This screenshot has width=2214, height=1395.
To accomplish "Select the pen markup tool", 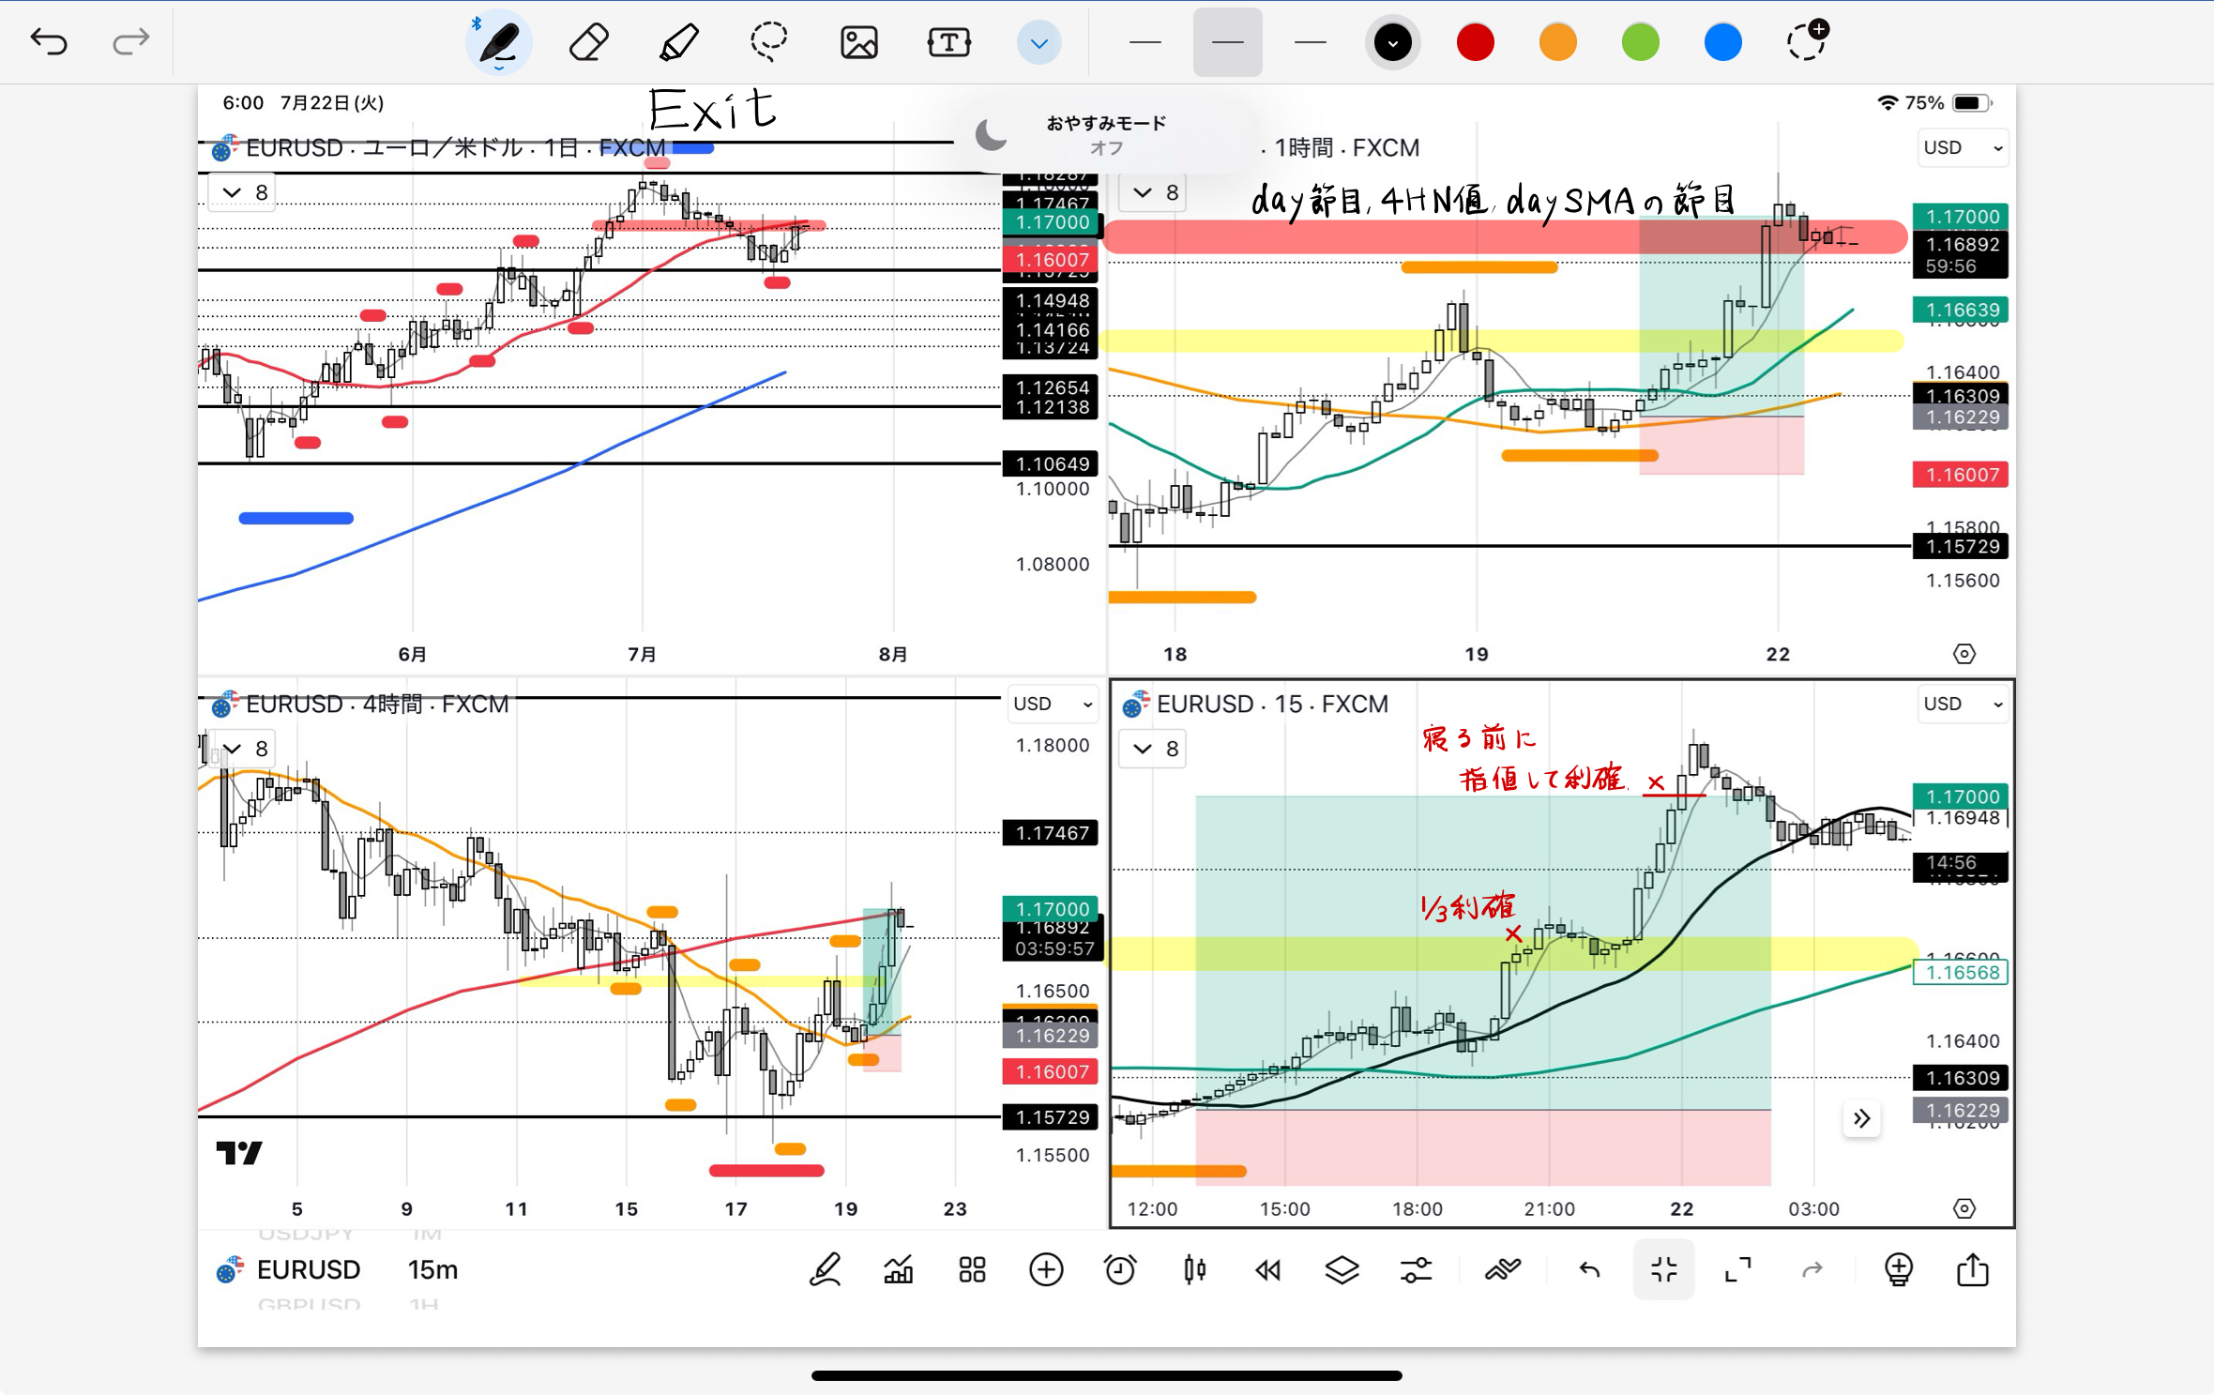I will 499,42.
